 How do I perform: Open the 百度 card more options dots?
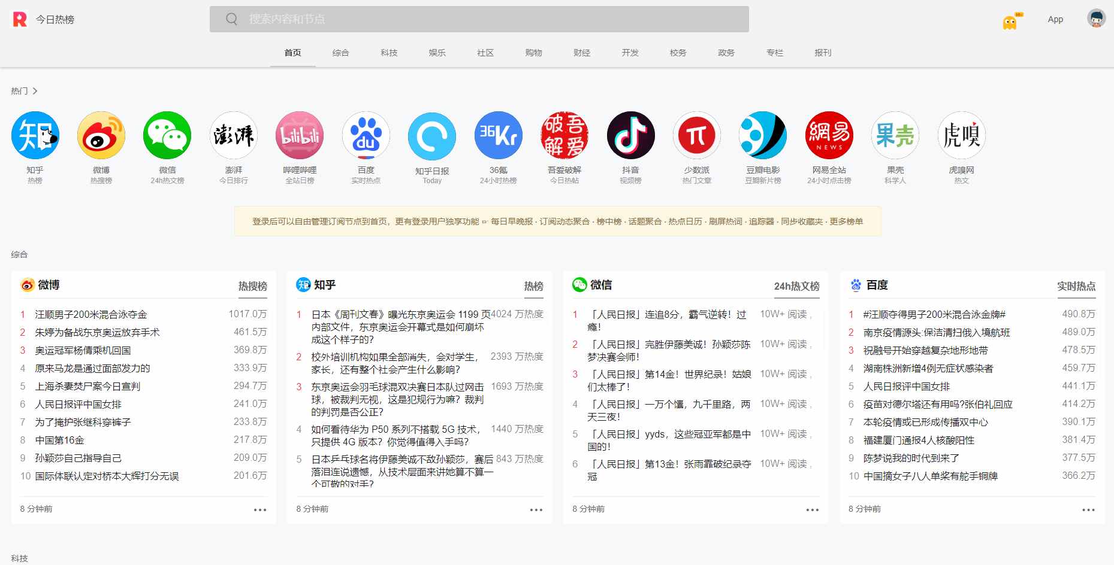tap(1089, 510)
